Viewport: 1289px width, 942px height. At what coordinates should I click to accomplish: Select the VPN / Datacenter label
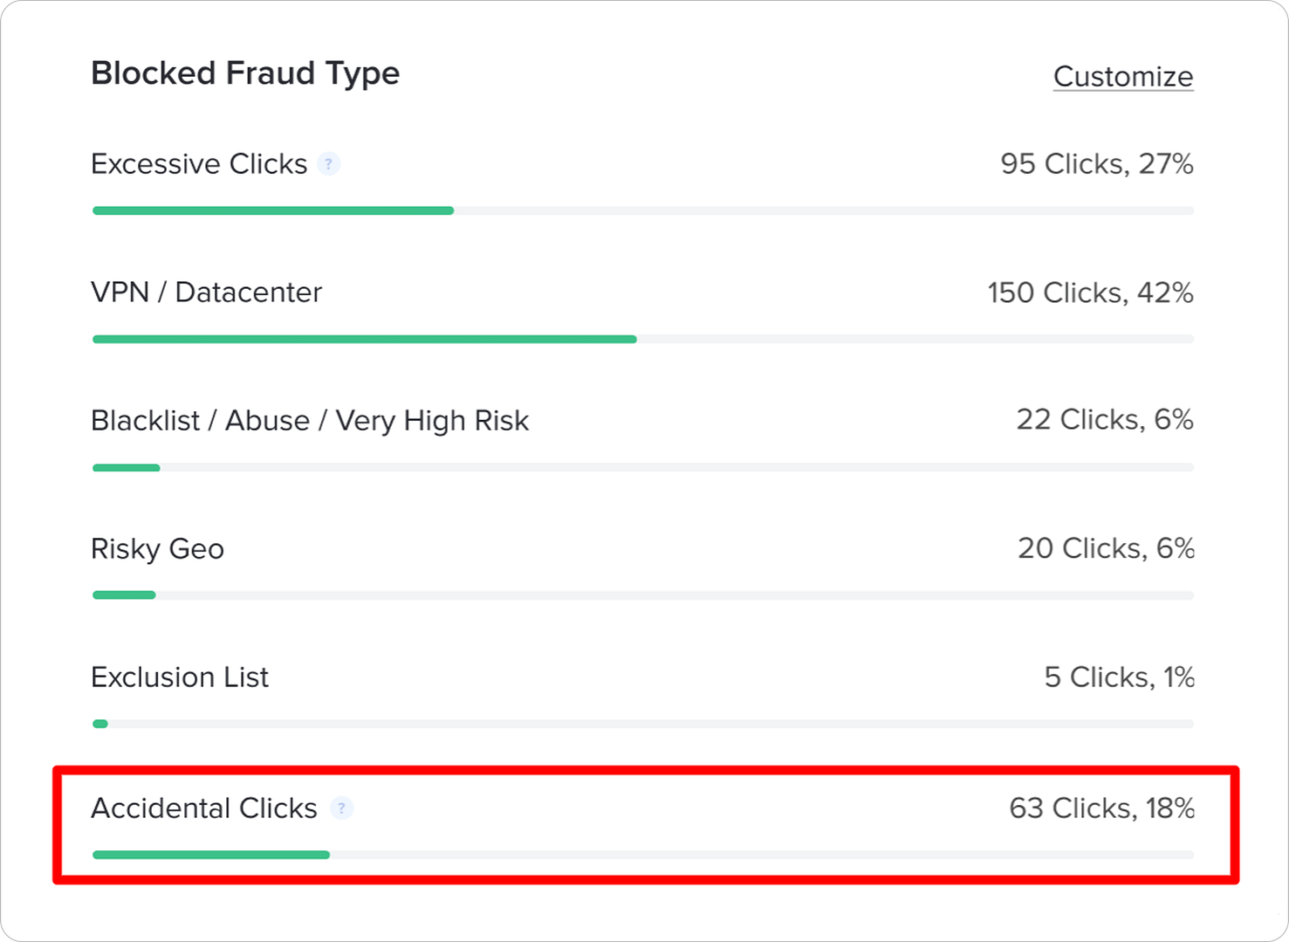tap(206, 292)
